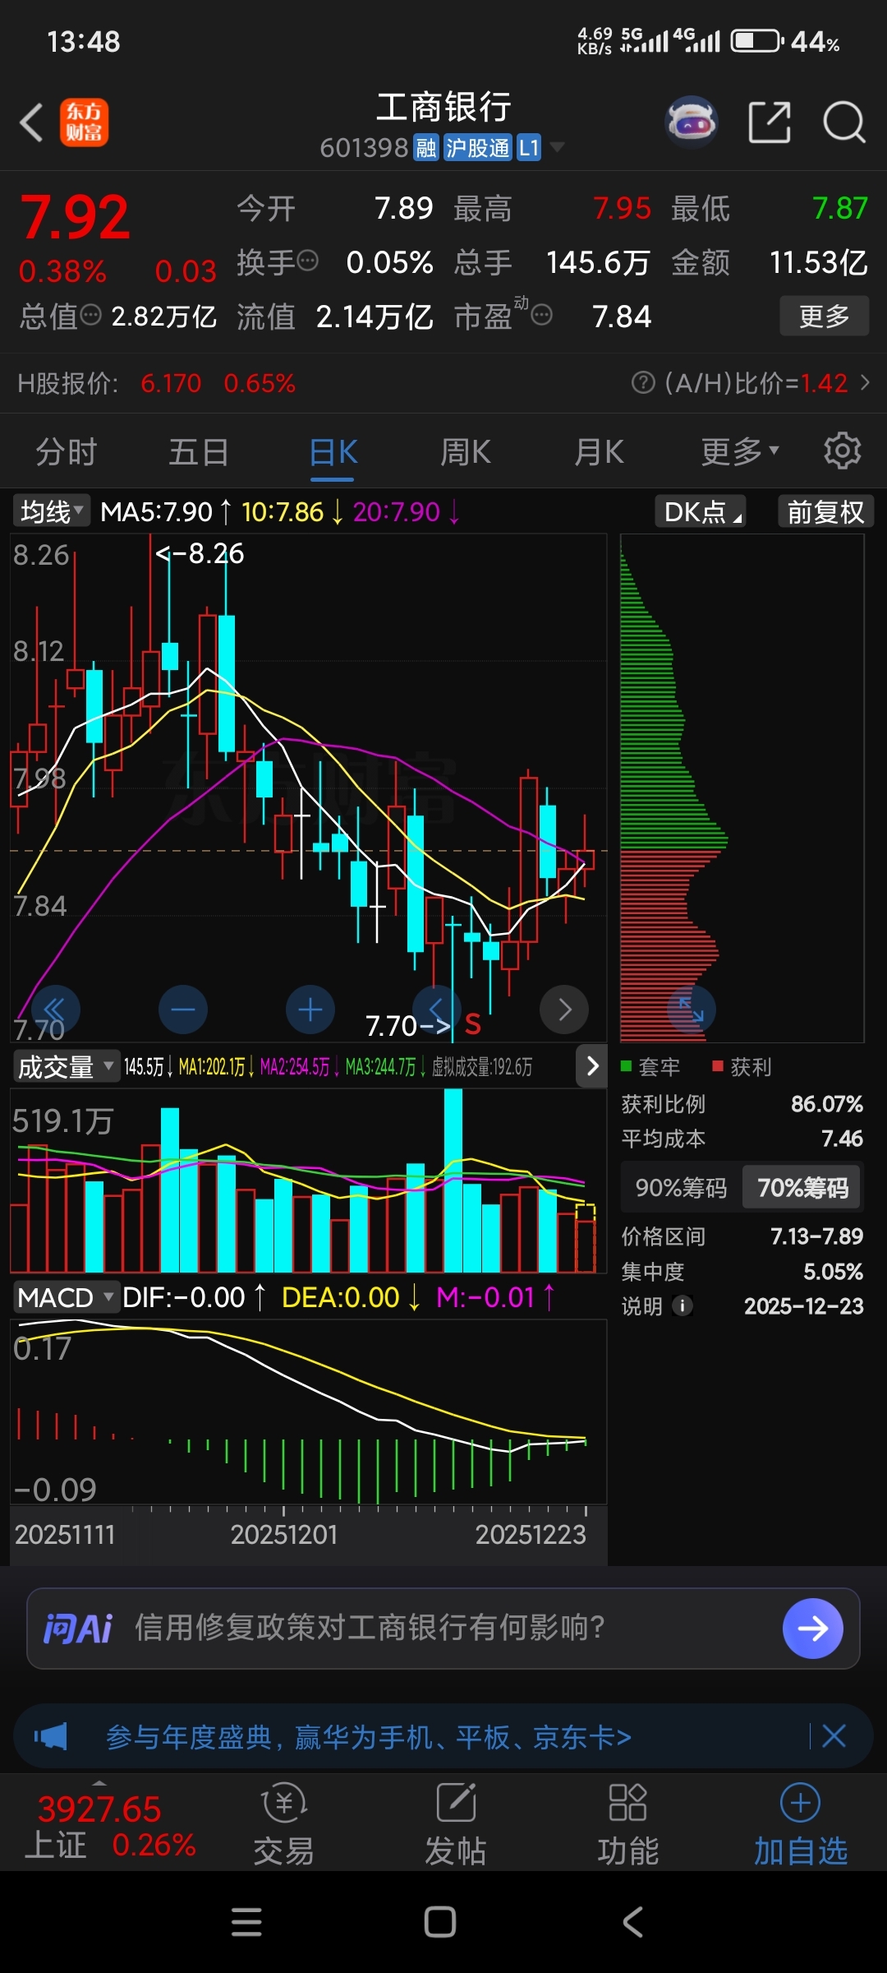Image resolution: width=887 pixels, height=1973 pixels.
Task: Open Android recent apps menu button
Action: [246, 1922]
